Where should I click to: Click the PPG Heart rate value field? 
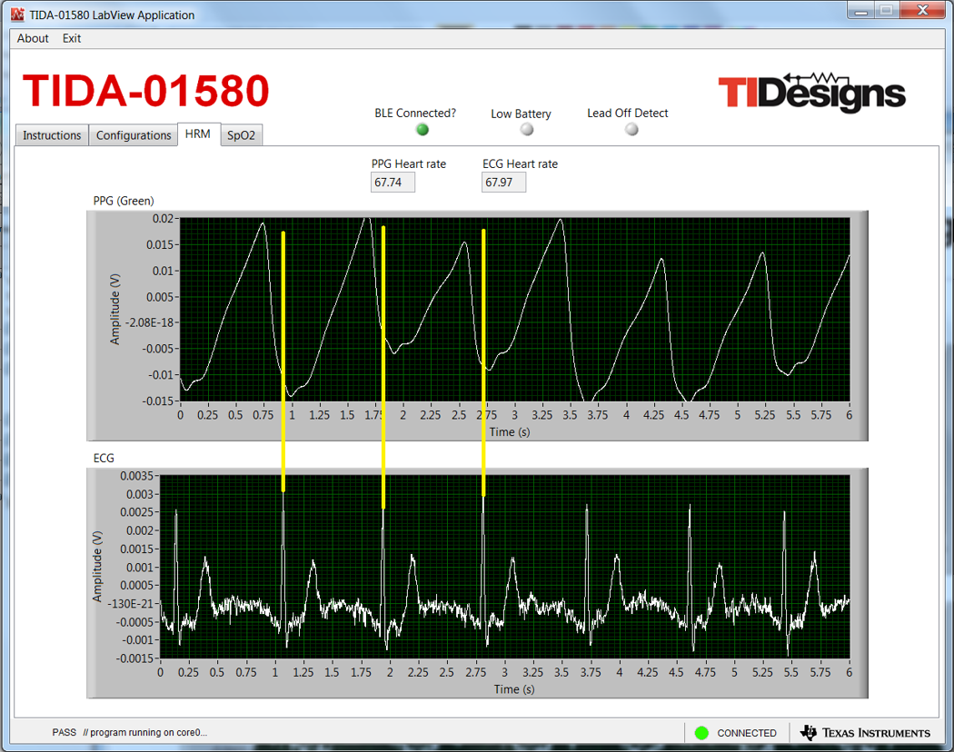393,183
